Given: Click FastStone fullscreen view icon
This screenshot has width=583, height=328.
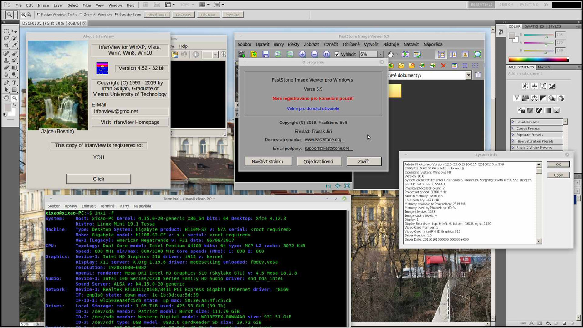Looking at the screenshot, I should (477, 54).
